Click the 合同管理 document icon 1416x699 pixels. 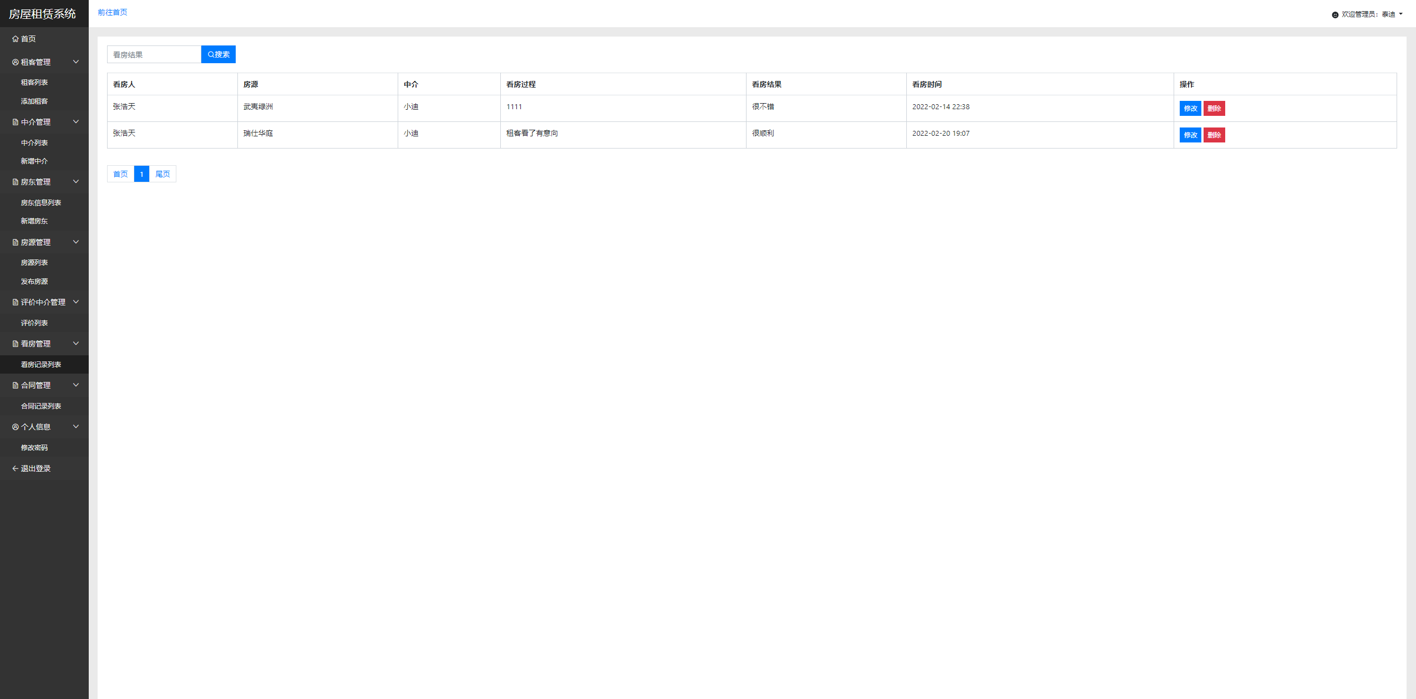15,385
